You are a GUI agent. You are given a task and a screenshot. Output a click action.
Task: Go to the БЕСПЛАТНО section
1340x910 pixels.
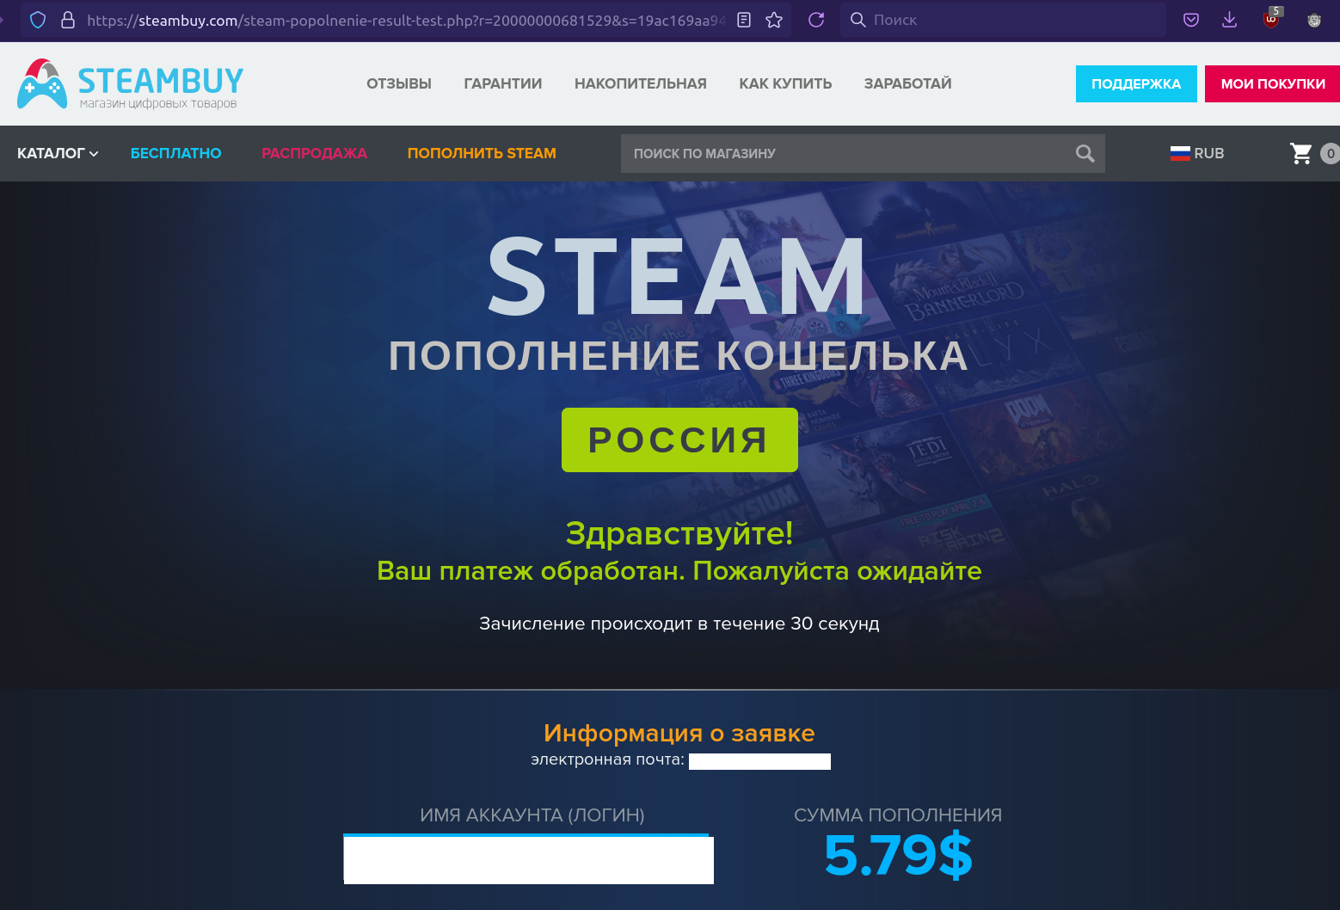coord(176,153)
